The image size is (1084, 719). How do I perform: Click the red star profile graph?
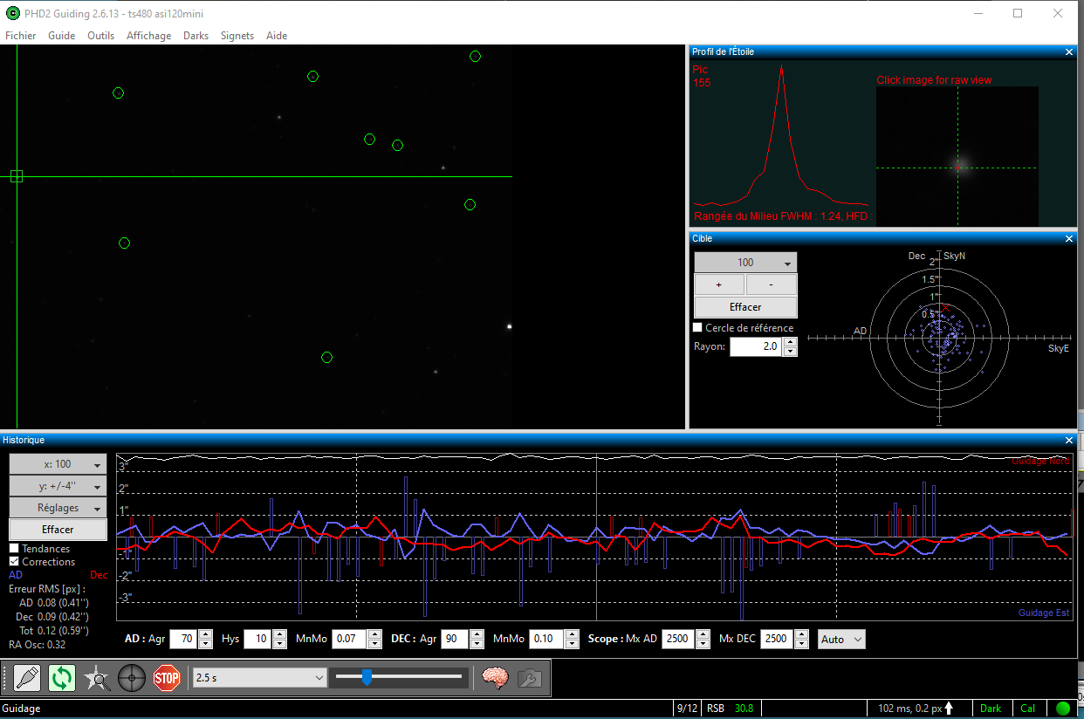pos(781,135)
